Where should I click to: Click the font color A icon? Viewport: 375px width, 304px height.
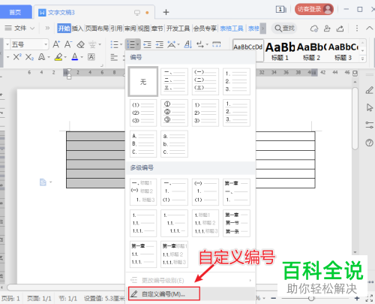tap(75, 57)
